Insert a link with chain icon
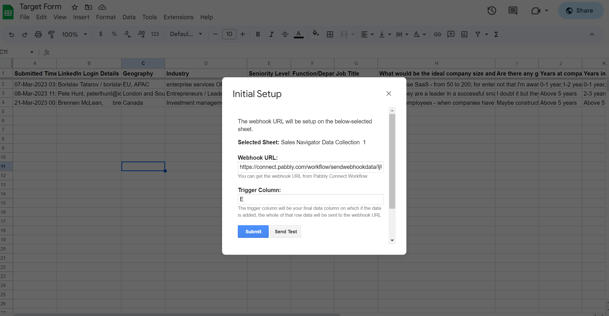 437,34
